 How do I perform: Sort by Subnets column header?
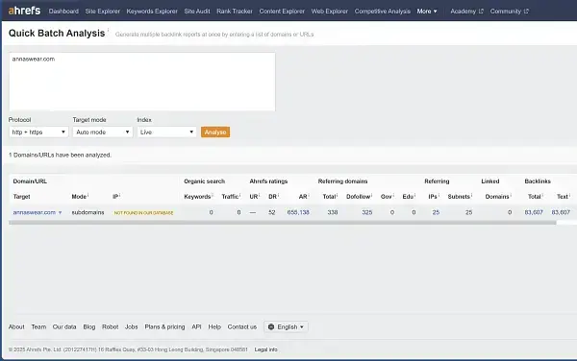(460, 197)
